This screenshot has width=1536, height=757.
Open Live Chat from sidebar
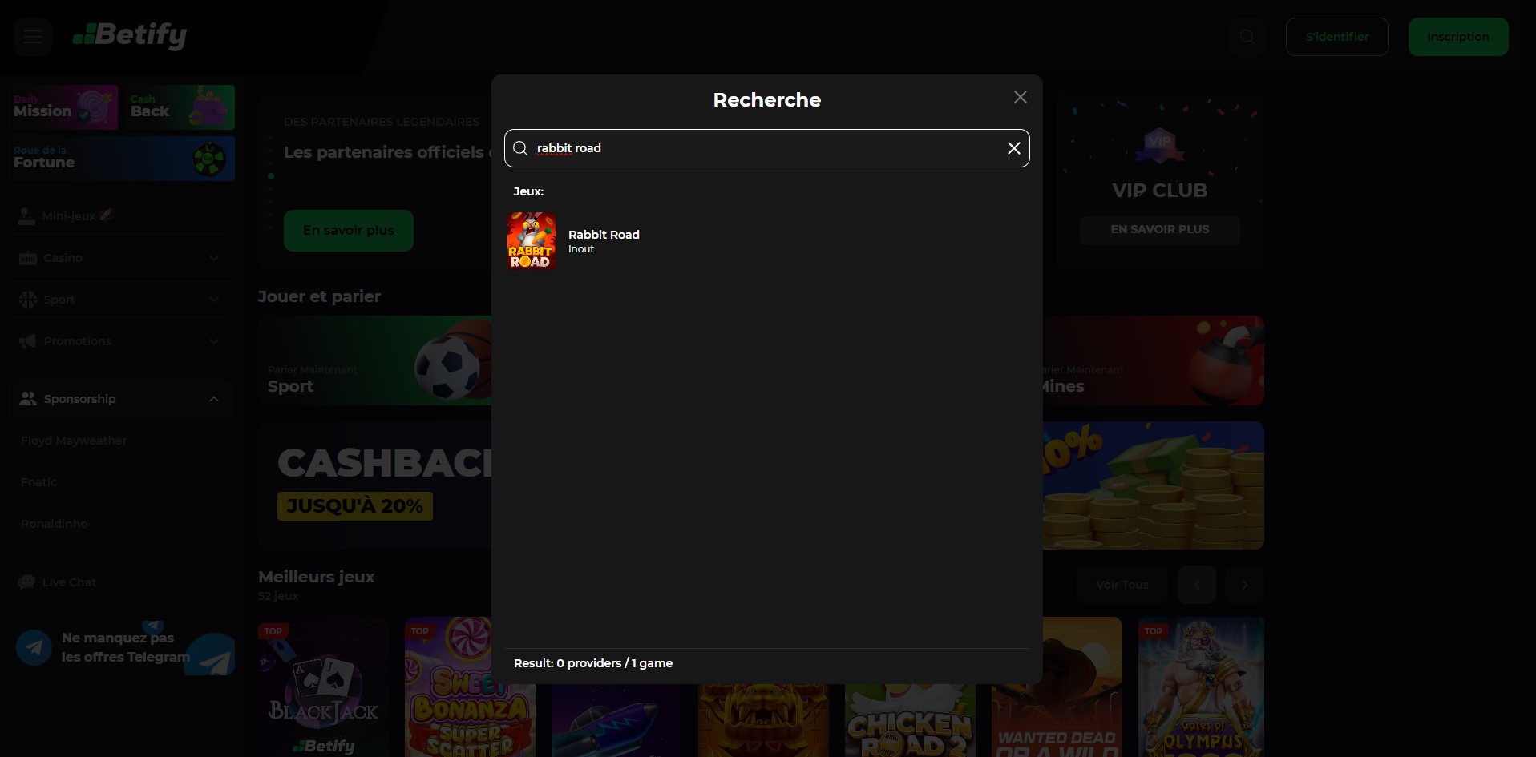pyautogui.click(x=69, y=582)
